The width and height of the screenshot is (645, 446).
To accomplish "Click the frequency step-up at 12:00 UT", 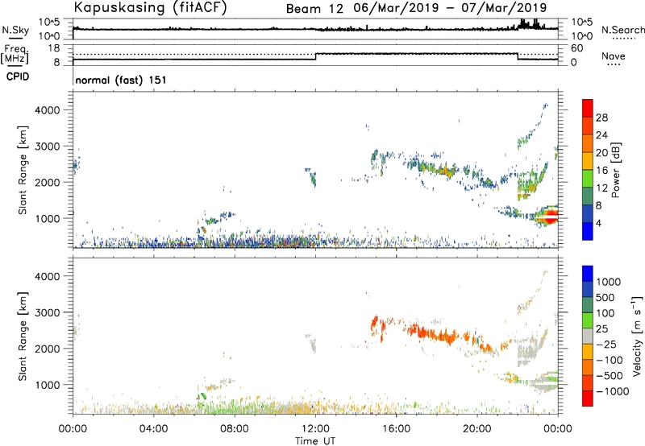I will coord(315,56).
